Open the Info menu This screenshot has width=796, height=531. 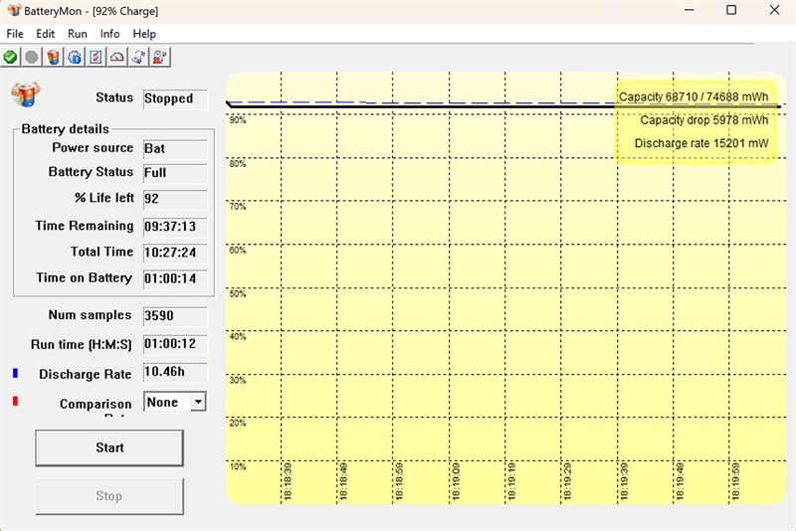pos(109,34)
